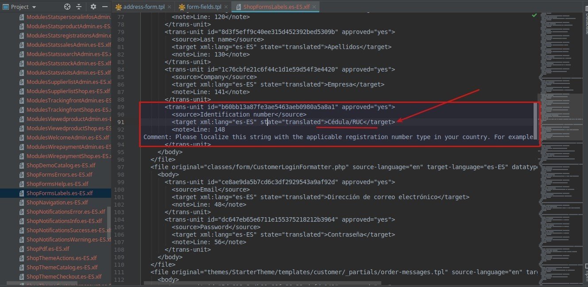Click line number 100 in gutter
Image resolution: width=588 pixels, height=287 pixels.
119,189
